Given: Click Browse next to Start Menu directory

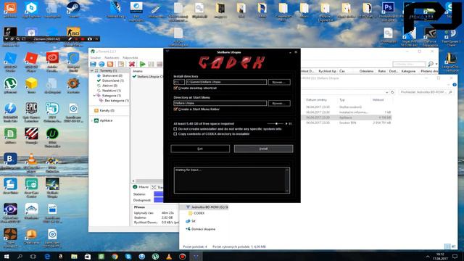Looking at the screenshot, I should tap(279, 103).
